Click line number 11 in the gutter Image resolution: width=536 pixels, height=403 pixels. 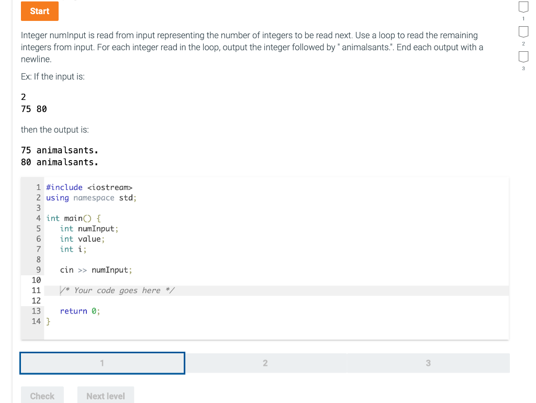(36, 290)
